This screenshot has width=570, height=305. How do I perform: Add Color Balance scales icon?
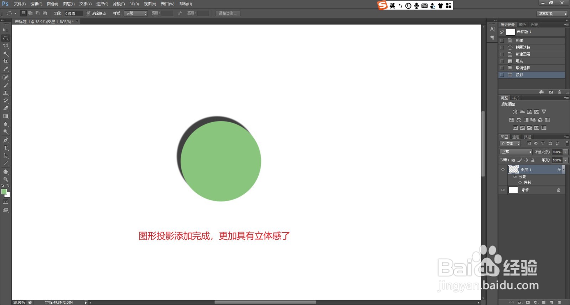tap(519, 120)
